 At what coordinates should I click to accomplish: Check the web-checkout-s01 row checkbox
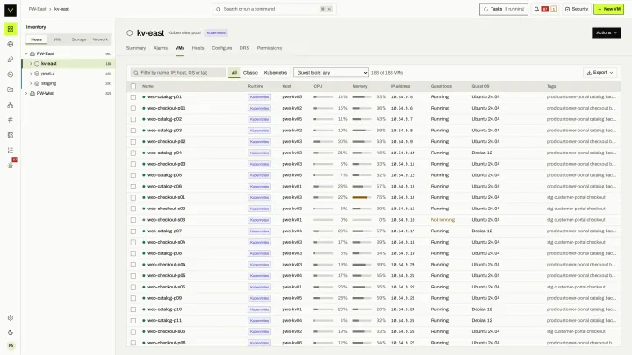pyautogui.click(x=133, y=197)
